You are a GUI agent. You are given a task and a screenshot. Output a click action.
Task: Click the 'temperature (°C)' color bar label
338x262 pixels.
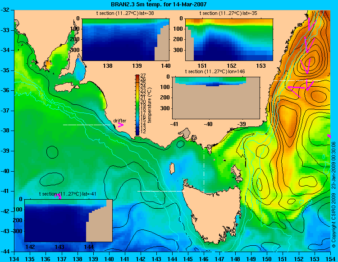[150, 105]
